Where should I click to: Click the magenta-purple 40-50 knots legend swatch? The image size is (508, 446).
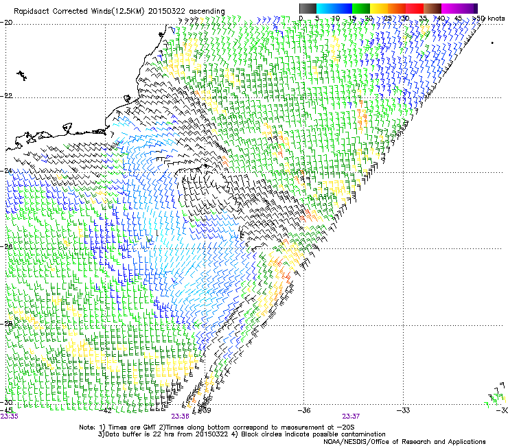pos(459,8)
